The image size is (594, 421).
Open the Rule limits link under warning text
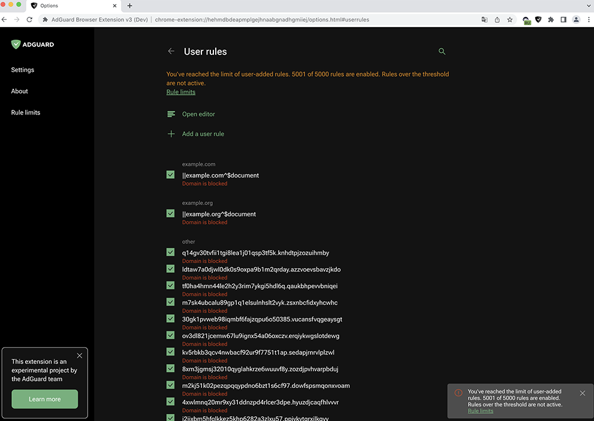[181, 92]
